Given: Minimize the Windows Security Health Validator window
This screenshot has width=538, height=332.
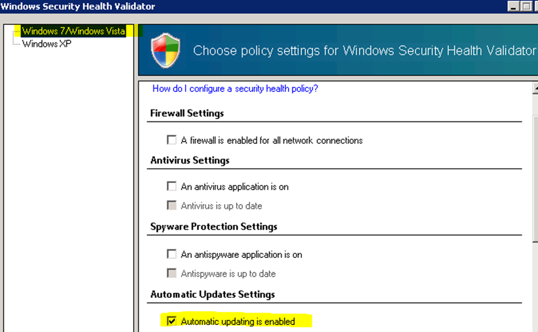Looking at the screenshot, I should [513, 6].
